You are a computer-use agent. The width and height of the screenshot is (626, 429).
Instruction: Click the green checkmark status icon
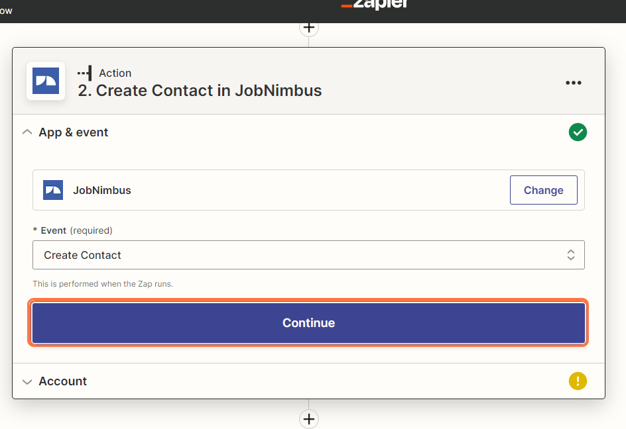tap(578, 132)
